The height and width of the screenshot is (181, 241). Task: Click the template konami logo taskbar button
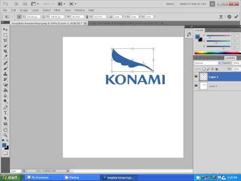(x=118, y=177)
